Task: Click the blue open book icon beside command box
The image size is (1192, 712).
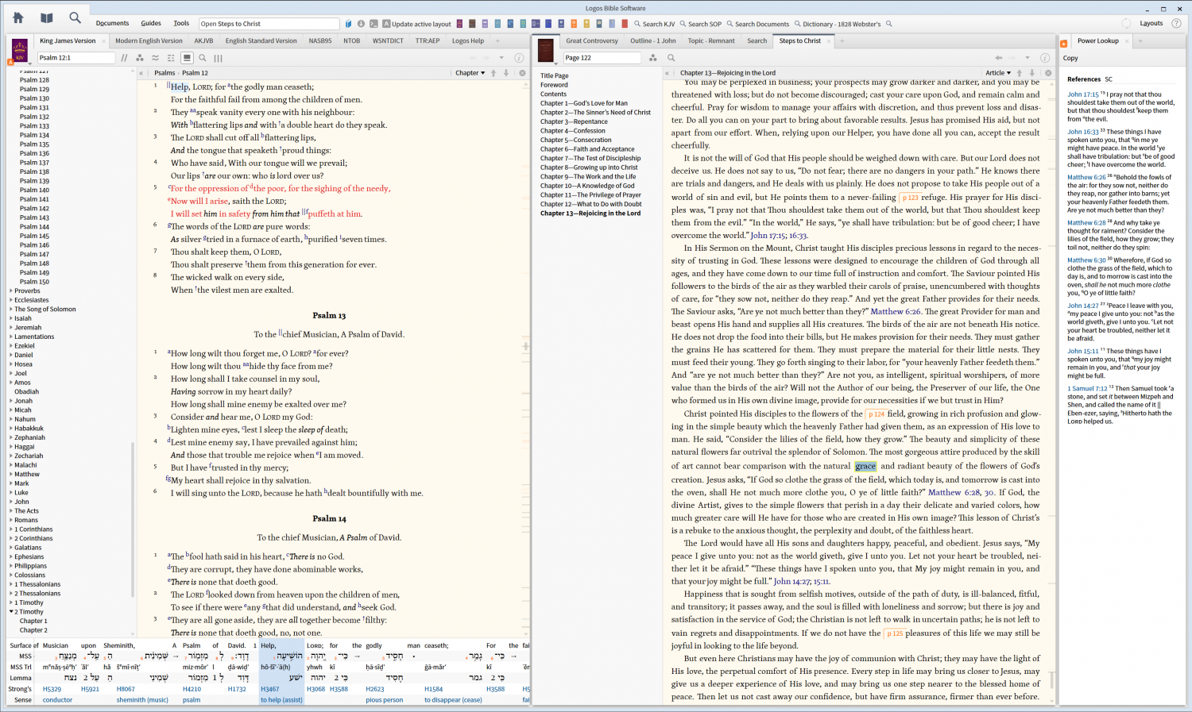Action: click(x=348, y=24)
